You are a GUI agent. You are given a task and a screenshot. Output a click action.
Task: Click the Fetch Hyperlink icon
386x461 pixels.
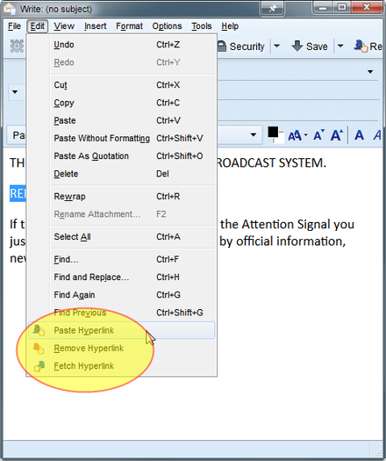click(x=39, y=366)
